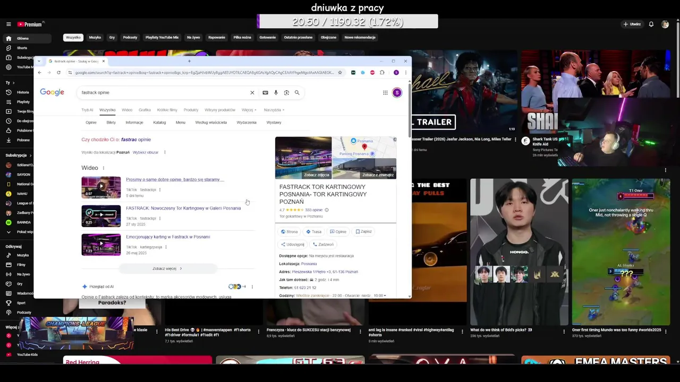680x382 pixels.
Task: Open Google on-screen keyboard input tool
Action: pyautogui.click(x=265, y=92)
